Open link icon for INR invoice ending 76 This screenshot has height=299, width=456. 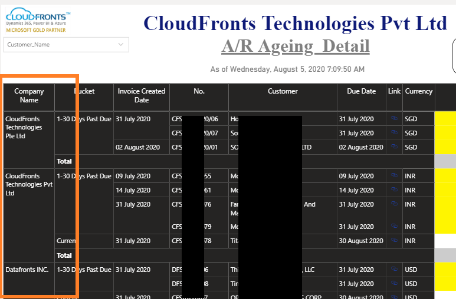click(394, 204)
